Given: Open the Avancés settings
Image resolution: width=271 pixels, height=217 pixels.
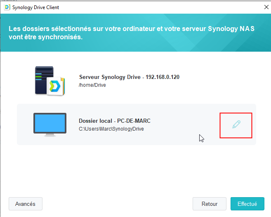Looking at the screenshot, I should (26, 204).
